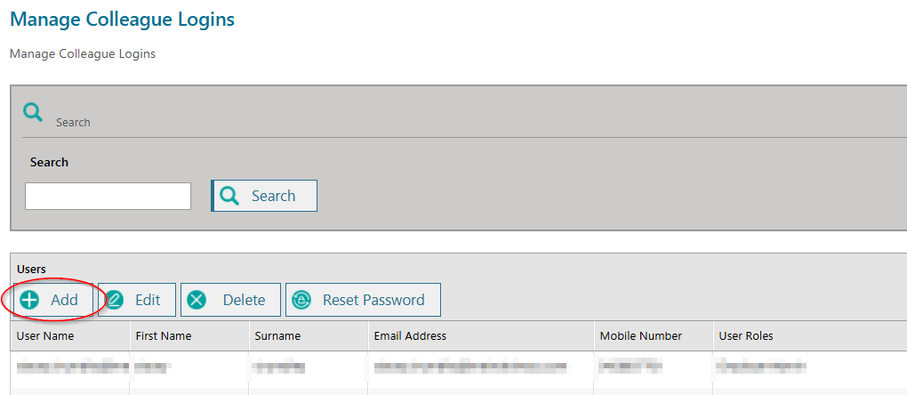Image resolution: width=907 pixels, height=395 pixels.
Task: Click the X icon on Delete button
Action: pos(197,300)
